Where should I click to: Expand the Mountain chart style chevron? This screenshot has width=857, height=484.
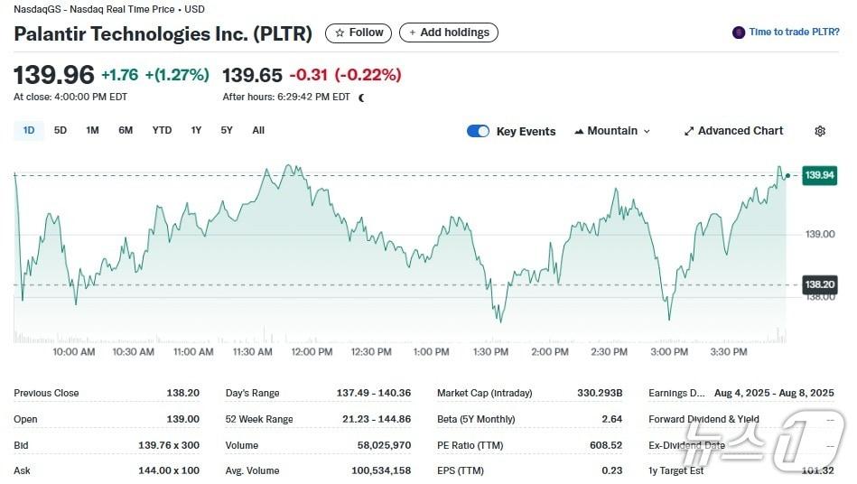pyautogui.click(x=647, y=131)
